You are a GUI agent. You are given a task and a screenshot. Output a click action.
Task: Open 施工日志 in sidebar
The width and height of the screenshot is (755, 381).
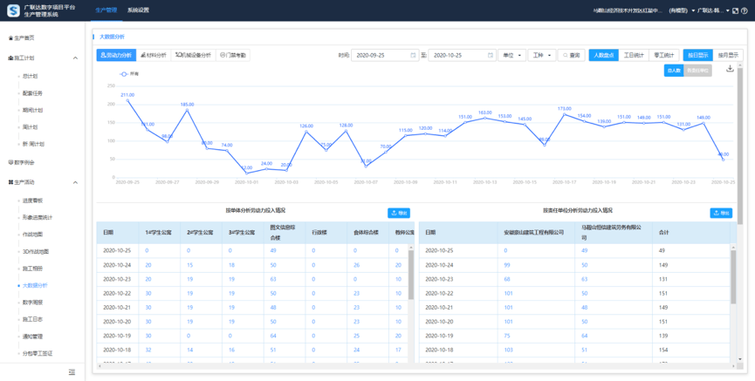[32, 319]
